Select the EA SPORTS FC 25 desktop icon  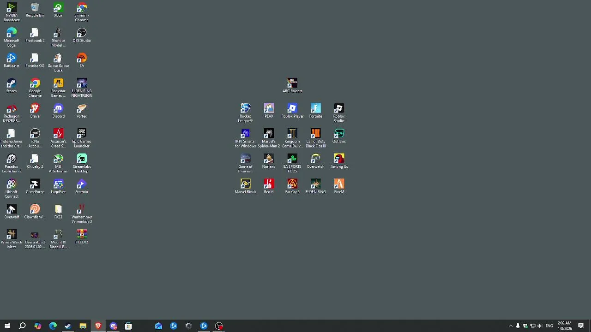point(292,164)
